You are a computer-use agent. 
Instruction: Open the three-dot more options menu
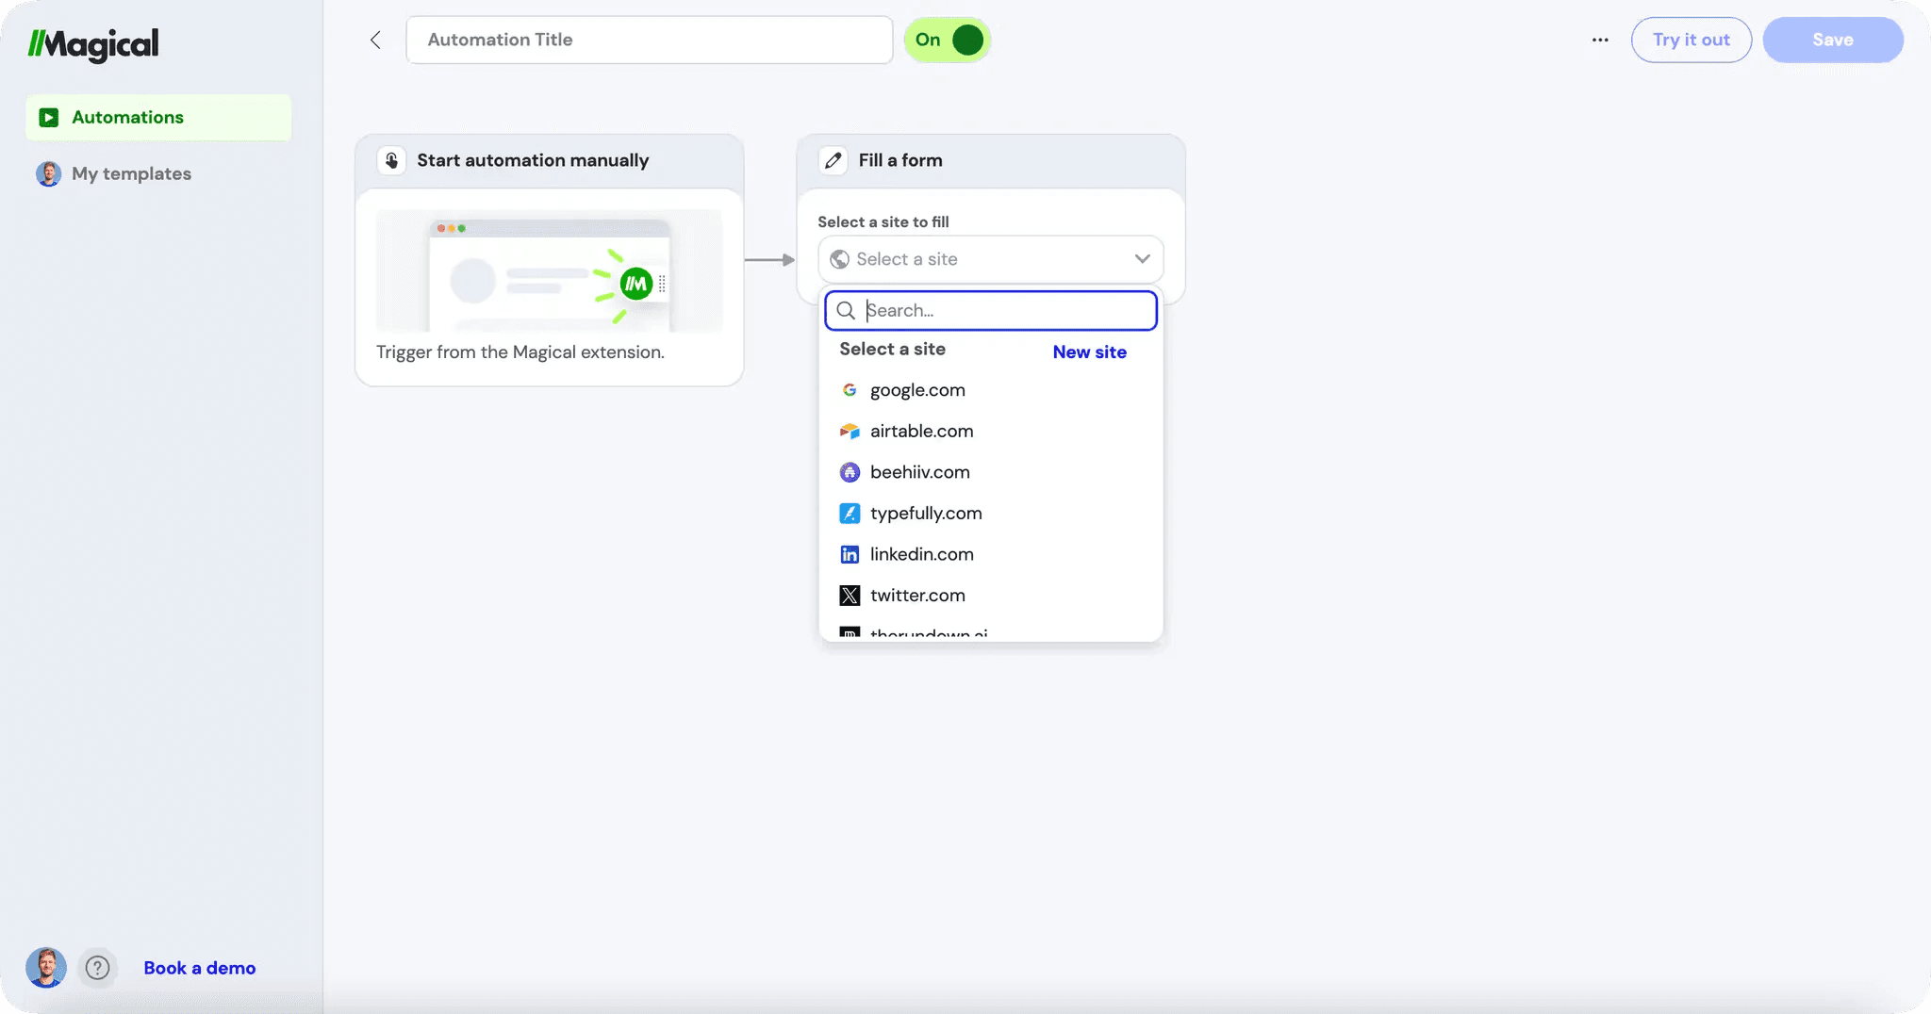click(x=1600, y=40)
